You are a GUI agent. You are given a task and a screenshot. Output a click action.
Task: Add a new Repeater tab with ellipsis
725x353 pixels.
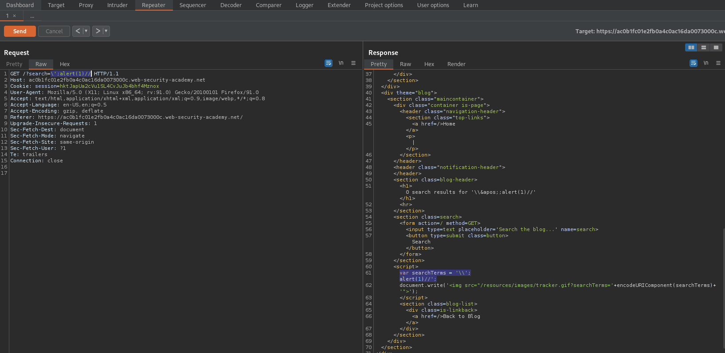pyautogui.click(x=32, y=16)
